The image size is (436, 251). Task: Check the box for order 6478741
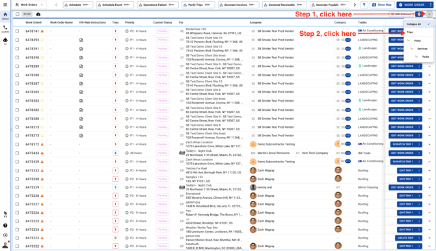click(17, 31)
